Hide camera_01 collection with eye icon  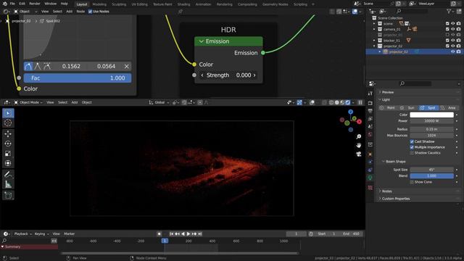[452, 29]
